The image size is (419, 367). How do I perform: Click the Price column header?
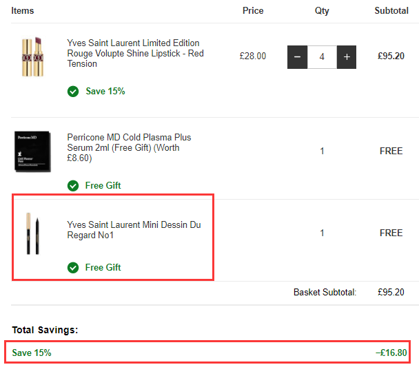tap(253, 11)
